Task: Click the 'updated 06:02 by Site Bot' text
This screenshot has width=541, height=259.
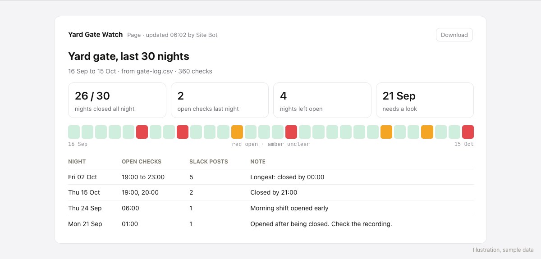Action: (x=182, y=35)
